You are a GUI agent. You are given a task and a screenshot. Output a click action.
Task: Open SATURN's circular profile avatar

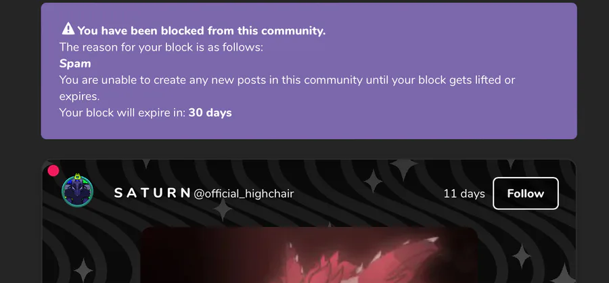point(78,190)
